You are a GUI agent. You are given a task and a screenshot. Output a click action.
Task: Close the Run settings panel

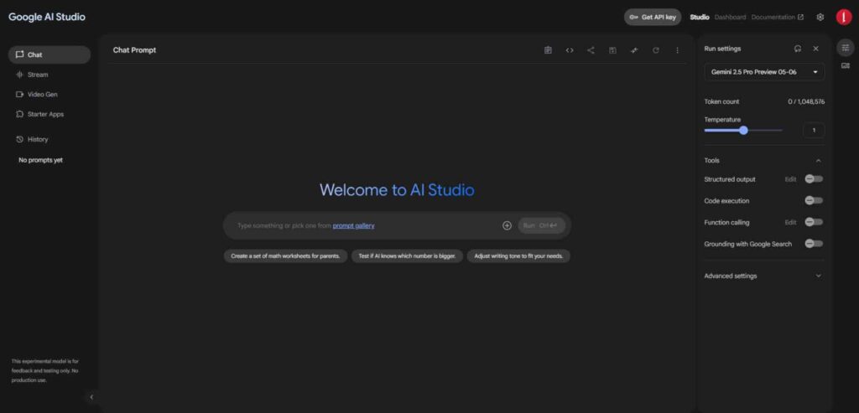(815, 49)
